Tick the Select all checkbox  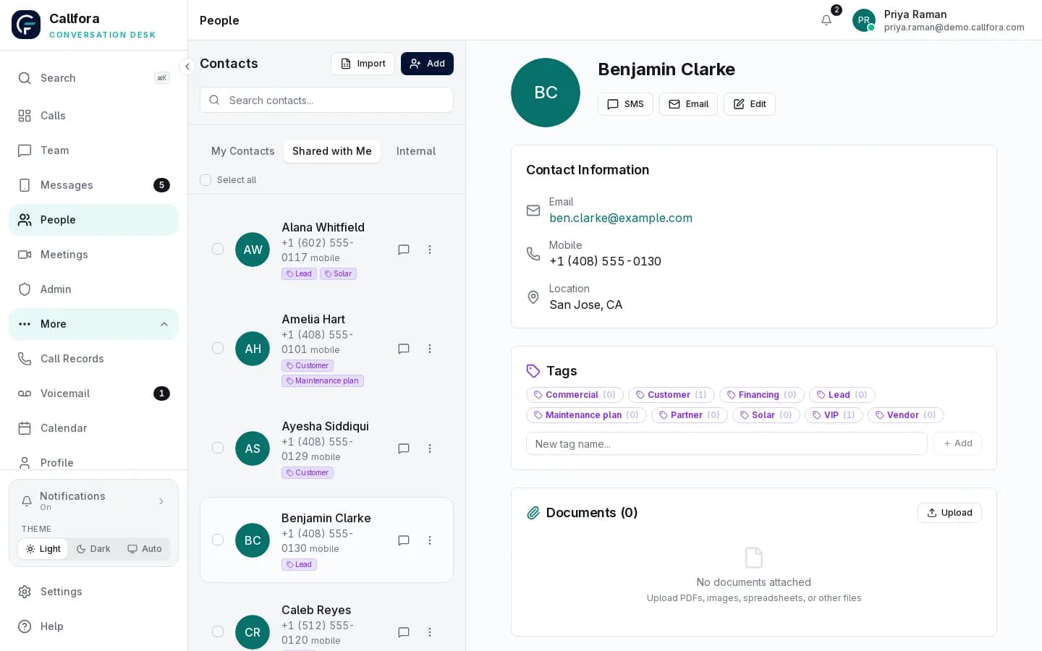point(206,180)
